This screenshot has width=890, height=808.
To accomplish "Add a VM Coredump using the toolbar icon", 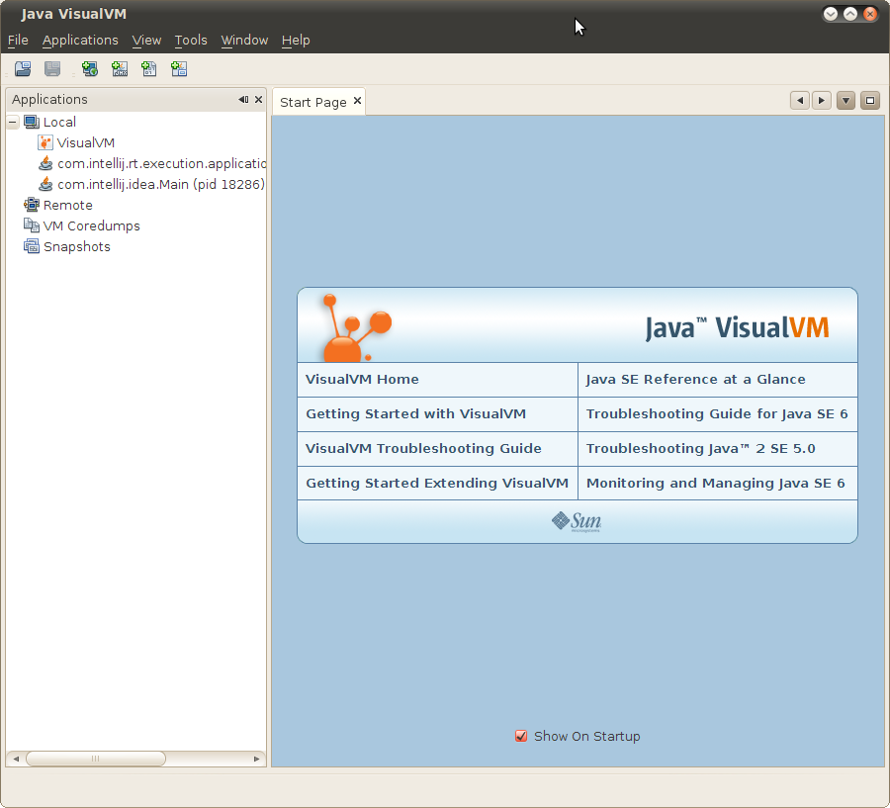I will pyautogui.click(x=148, y=68).
